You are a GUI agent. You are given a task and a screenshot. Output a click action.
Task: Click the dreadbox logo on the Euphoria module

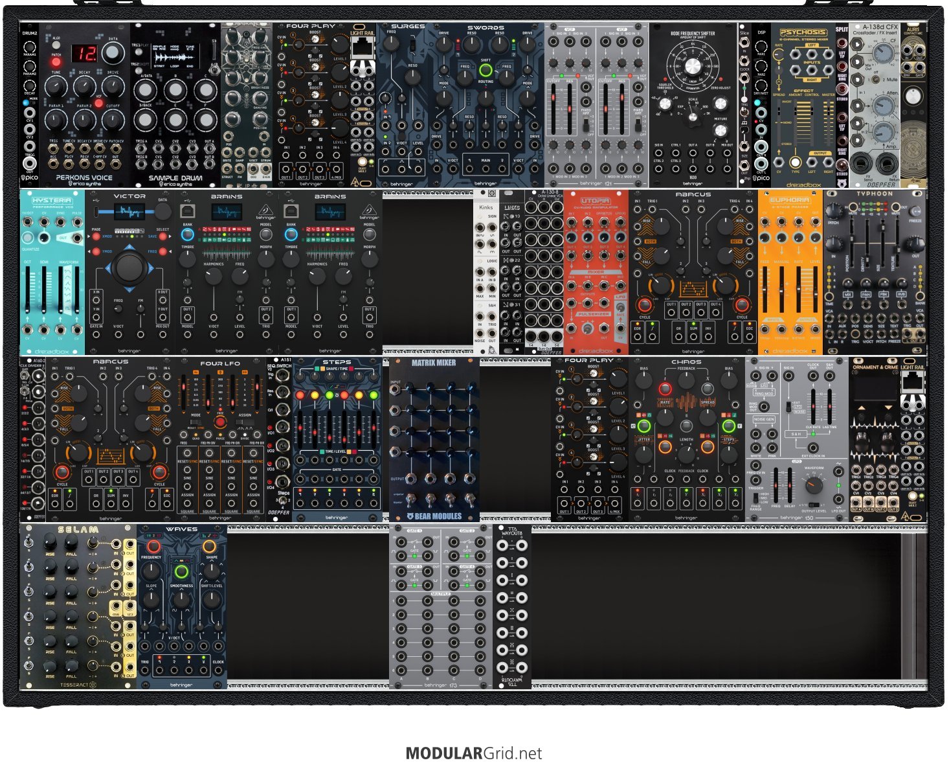(790, 350)
